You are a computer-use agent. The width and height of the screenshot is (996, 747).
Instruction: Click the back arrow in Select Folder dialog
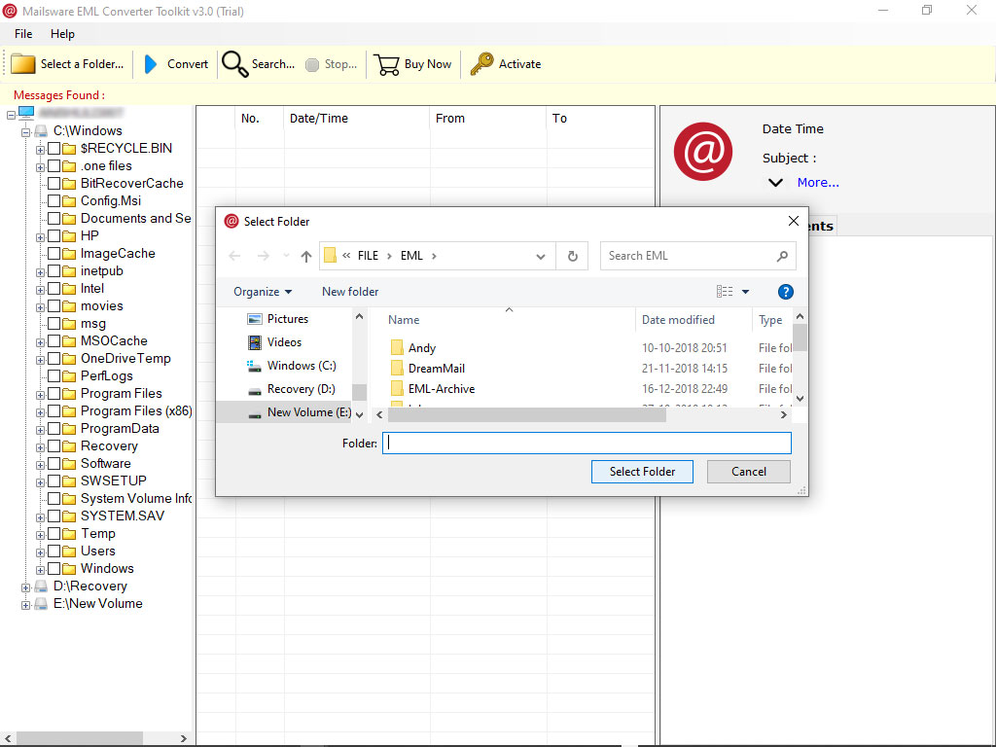click(234, 256)
